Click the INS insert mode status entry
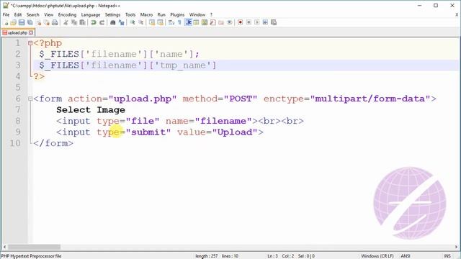Image resolution: width=461 pixels, height=259 pixels. (447, 256)
